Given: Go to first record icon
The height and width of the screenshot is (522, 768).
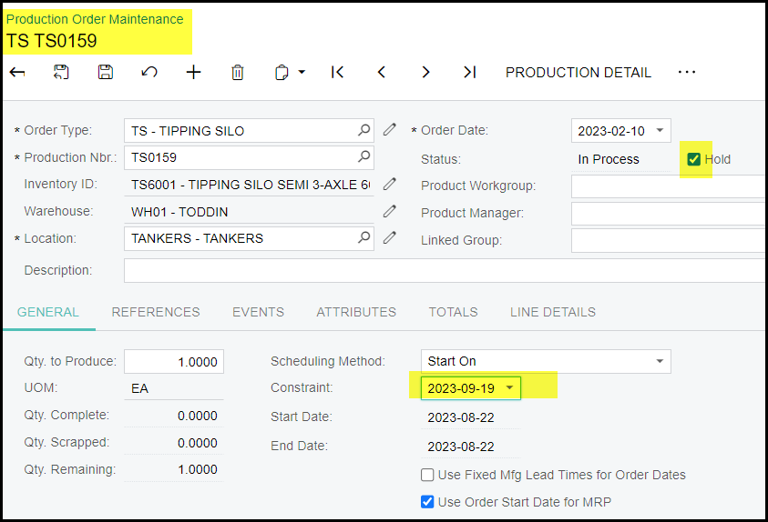Looking at the screenshot, I should coord(337,73).
